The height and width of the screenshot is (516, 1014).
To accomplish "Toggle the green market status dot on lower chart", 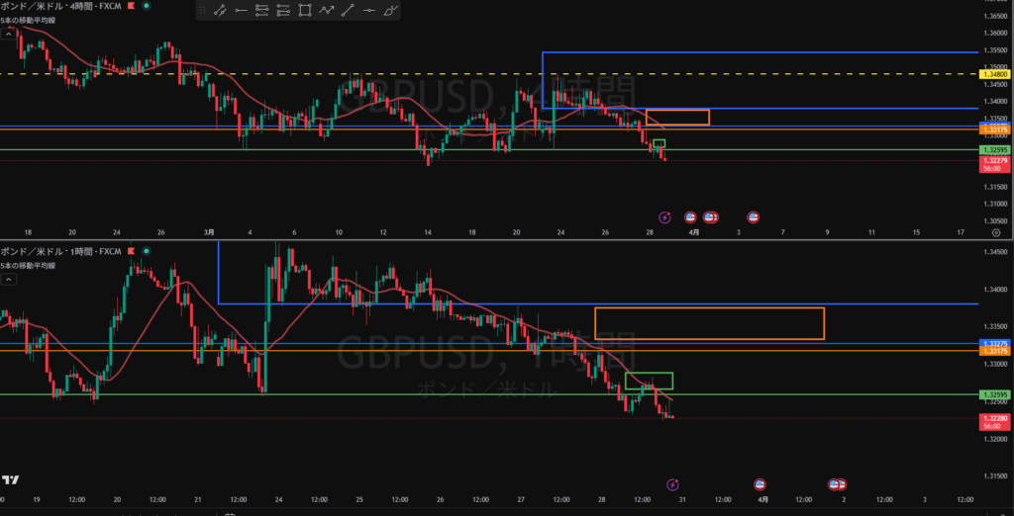I will pos(148,253).
